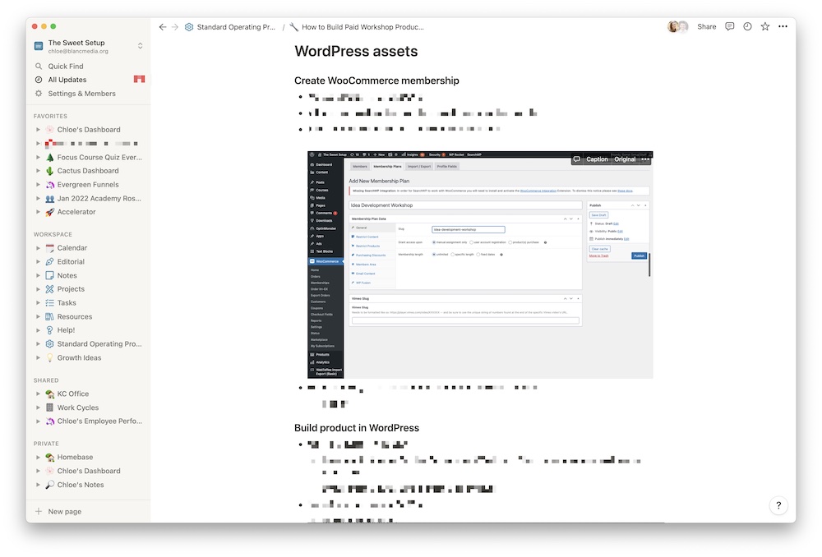Open The Sweet Setup workspace switcher
The height and width of the screenshot is (557, 822).
(88, 46)
